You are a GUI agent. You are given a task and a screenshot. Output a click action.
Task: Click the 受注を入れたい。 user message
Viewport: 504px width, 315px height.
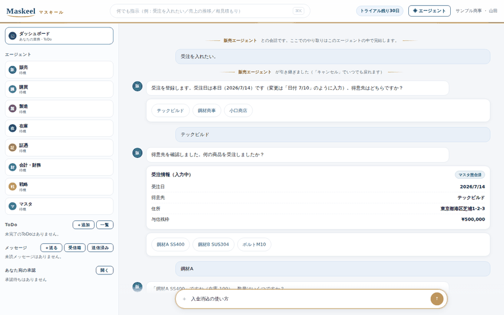click(333, 57)
